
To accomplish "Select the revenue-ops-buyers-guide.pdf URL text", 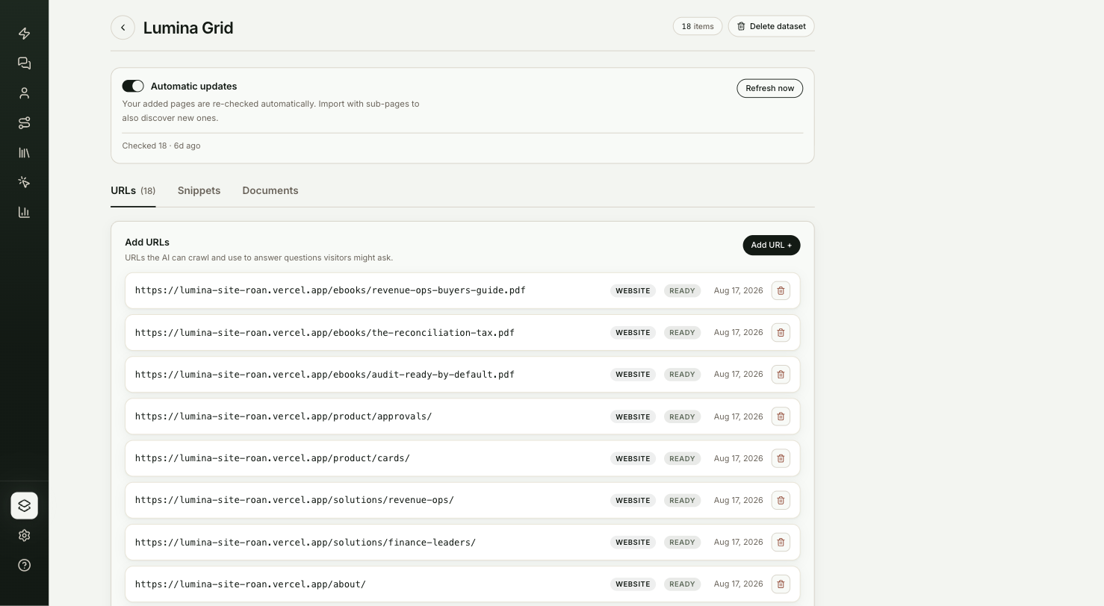I will [x=330, y=290].
